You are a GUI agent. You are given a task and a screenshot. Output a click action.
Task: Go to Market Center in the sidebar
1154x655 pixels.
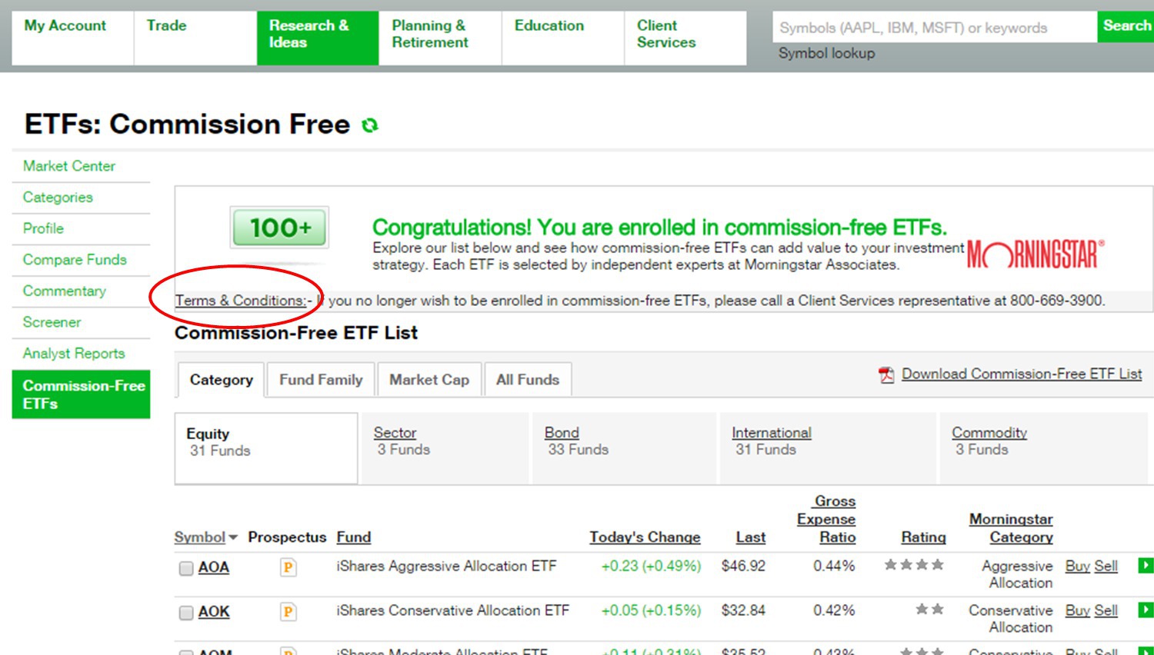pyautogui.click(x=69, y=166)
